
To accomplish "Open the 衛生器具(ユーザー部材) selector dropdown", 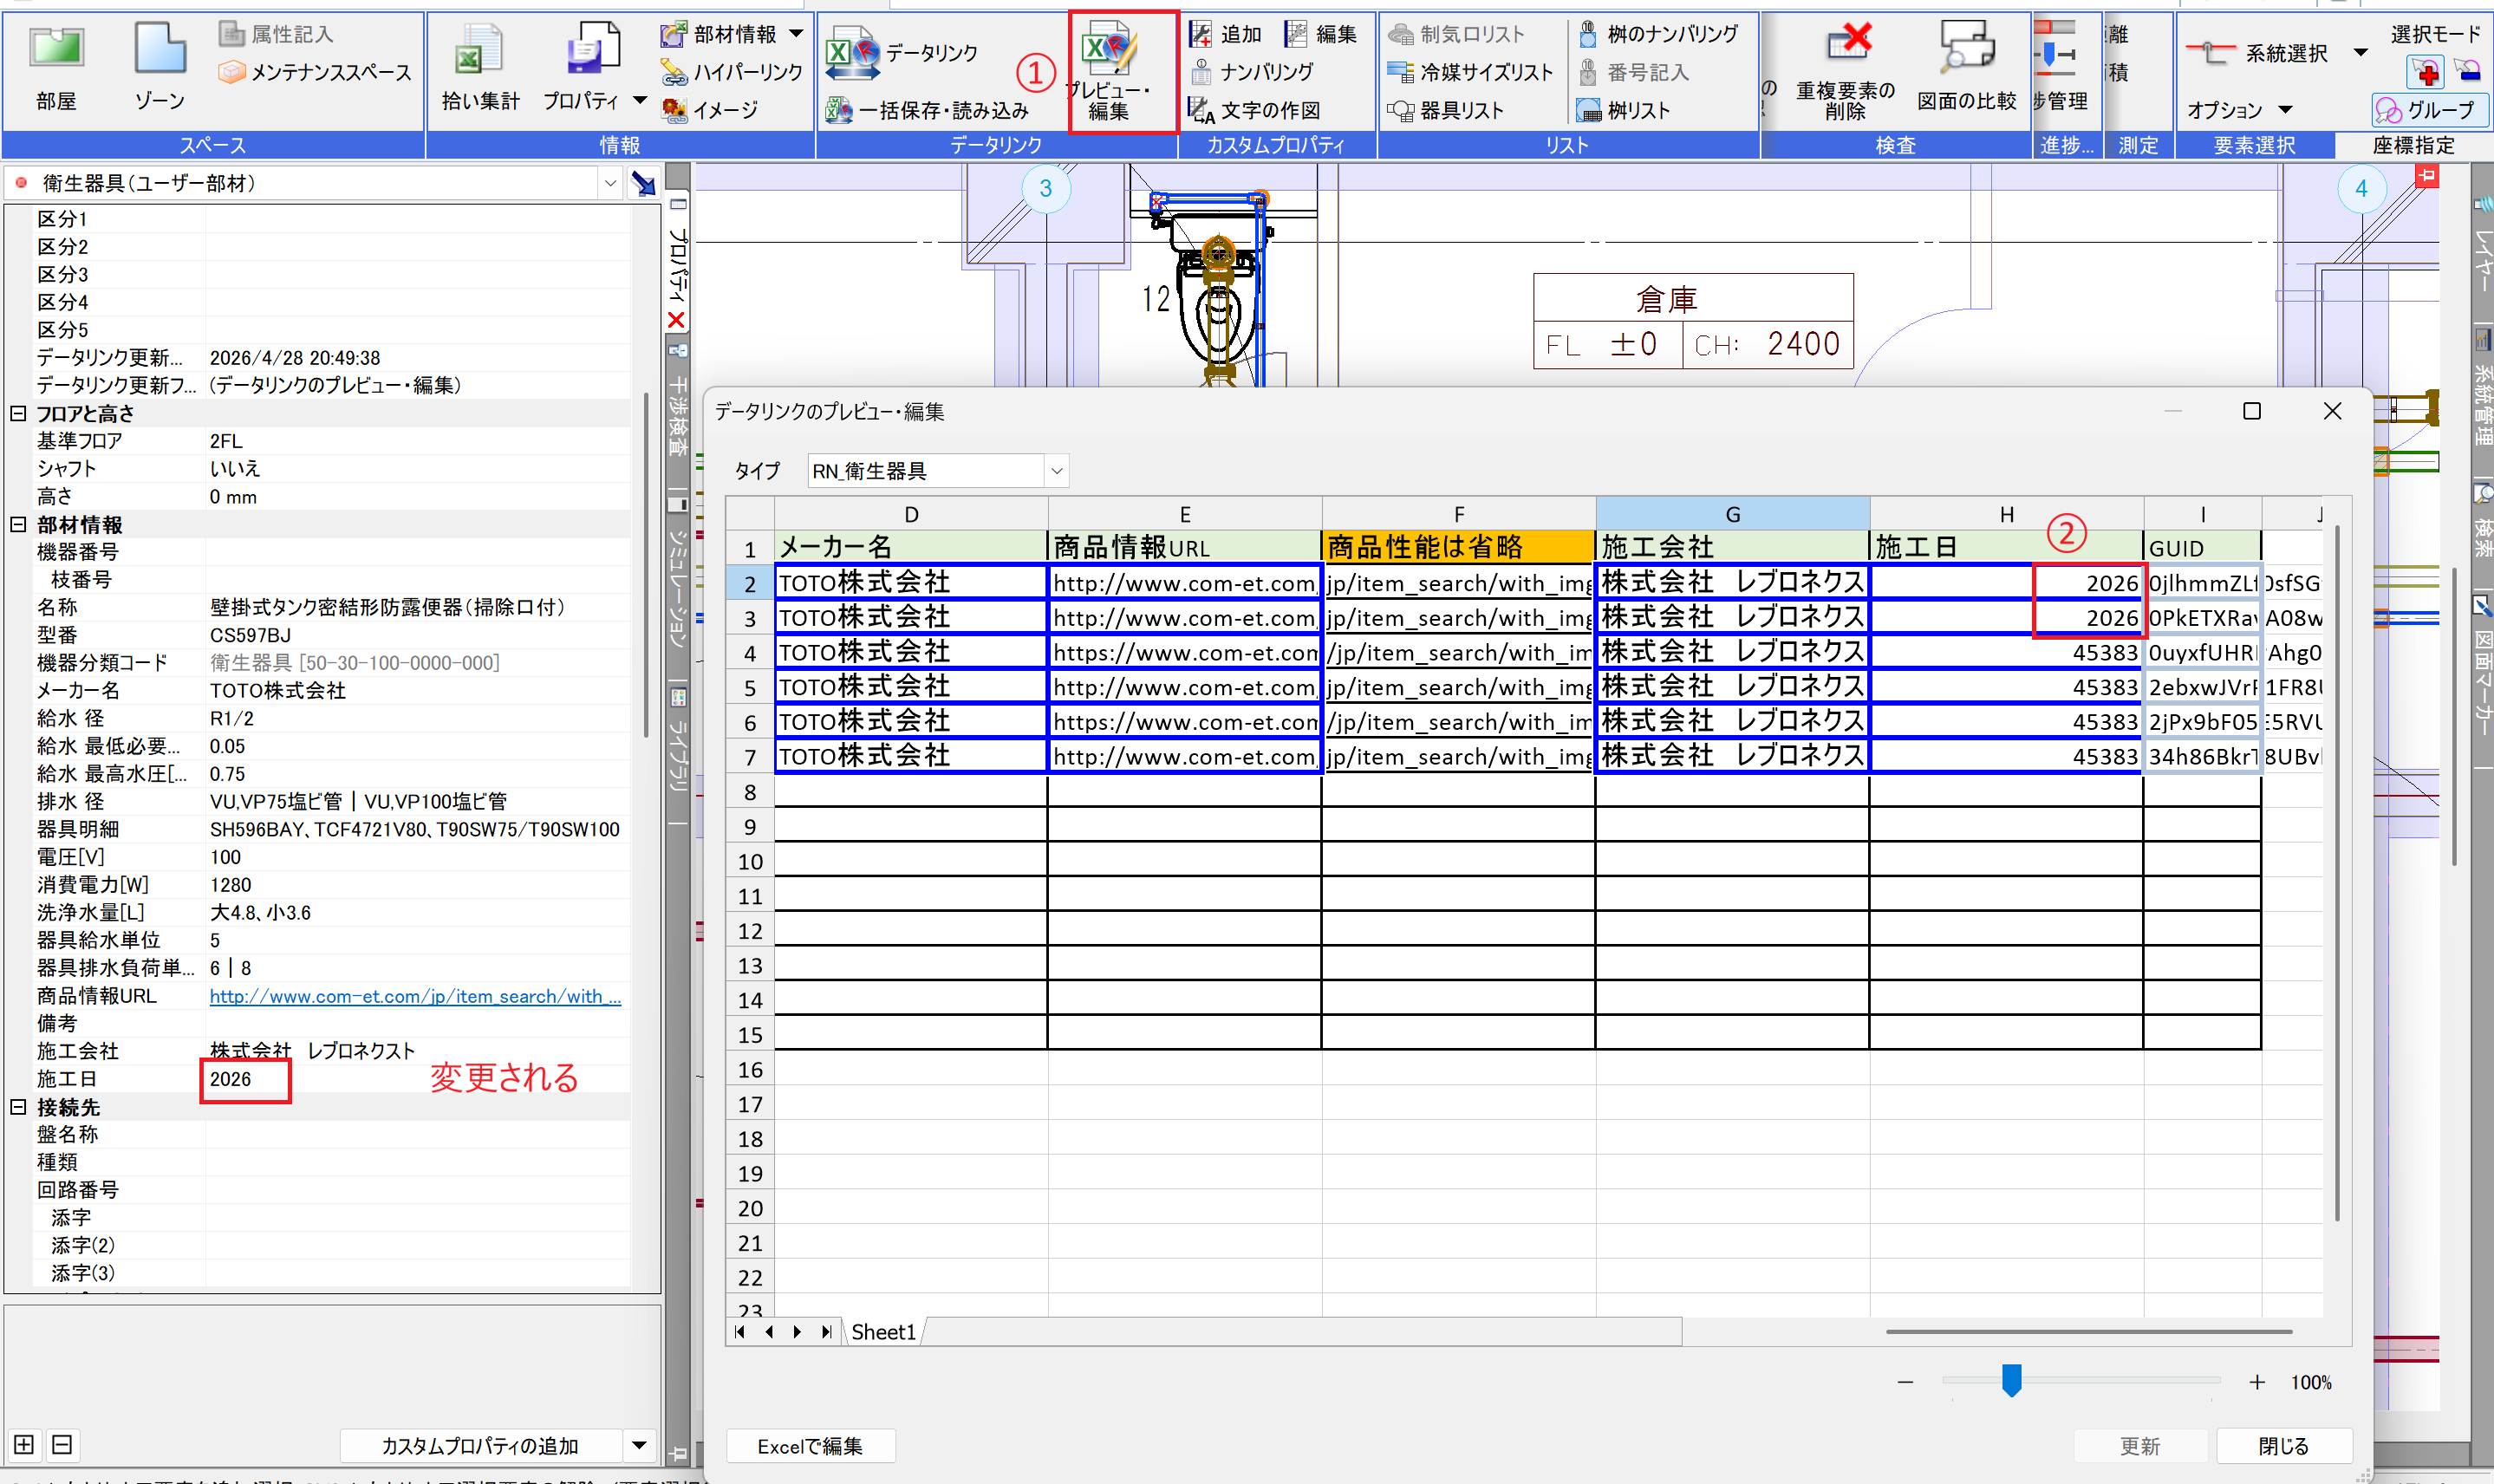I will [x=609, y=183].
